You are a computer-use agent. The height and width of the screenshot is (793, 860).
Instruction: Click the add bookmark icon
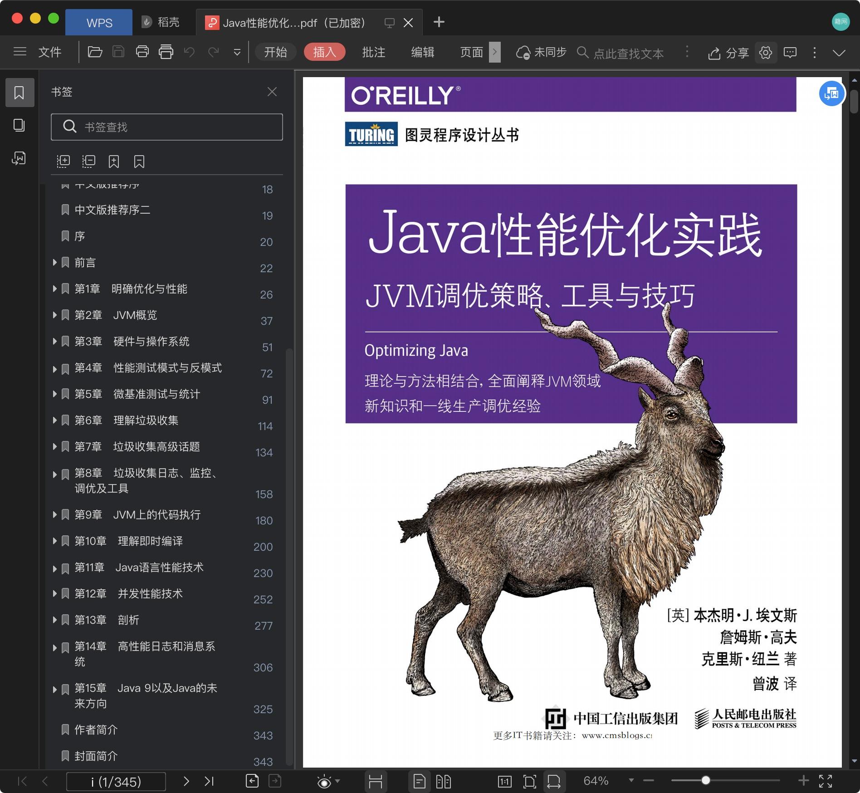pyautogui.click(x=114, y=162)
